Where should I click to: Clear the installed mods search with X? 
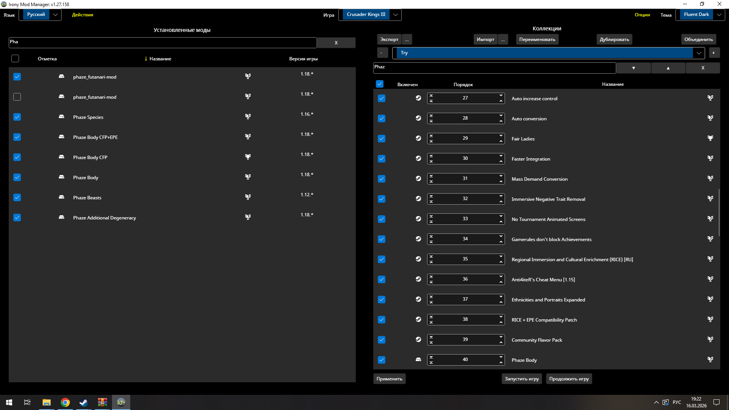pyautogui.click(x=336, y=43)
